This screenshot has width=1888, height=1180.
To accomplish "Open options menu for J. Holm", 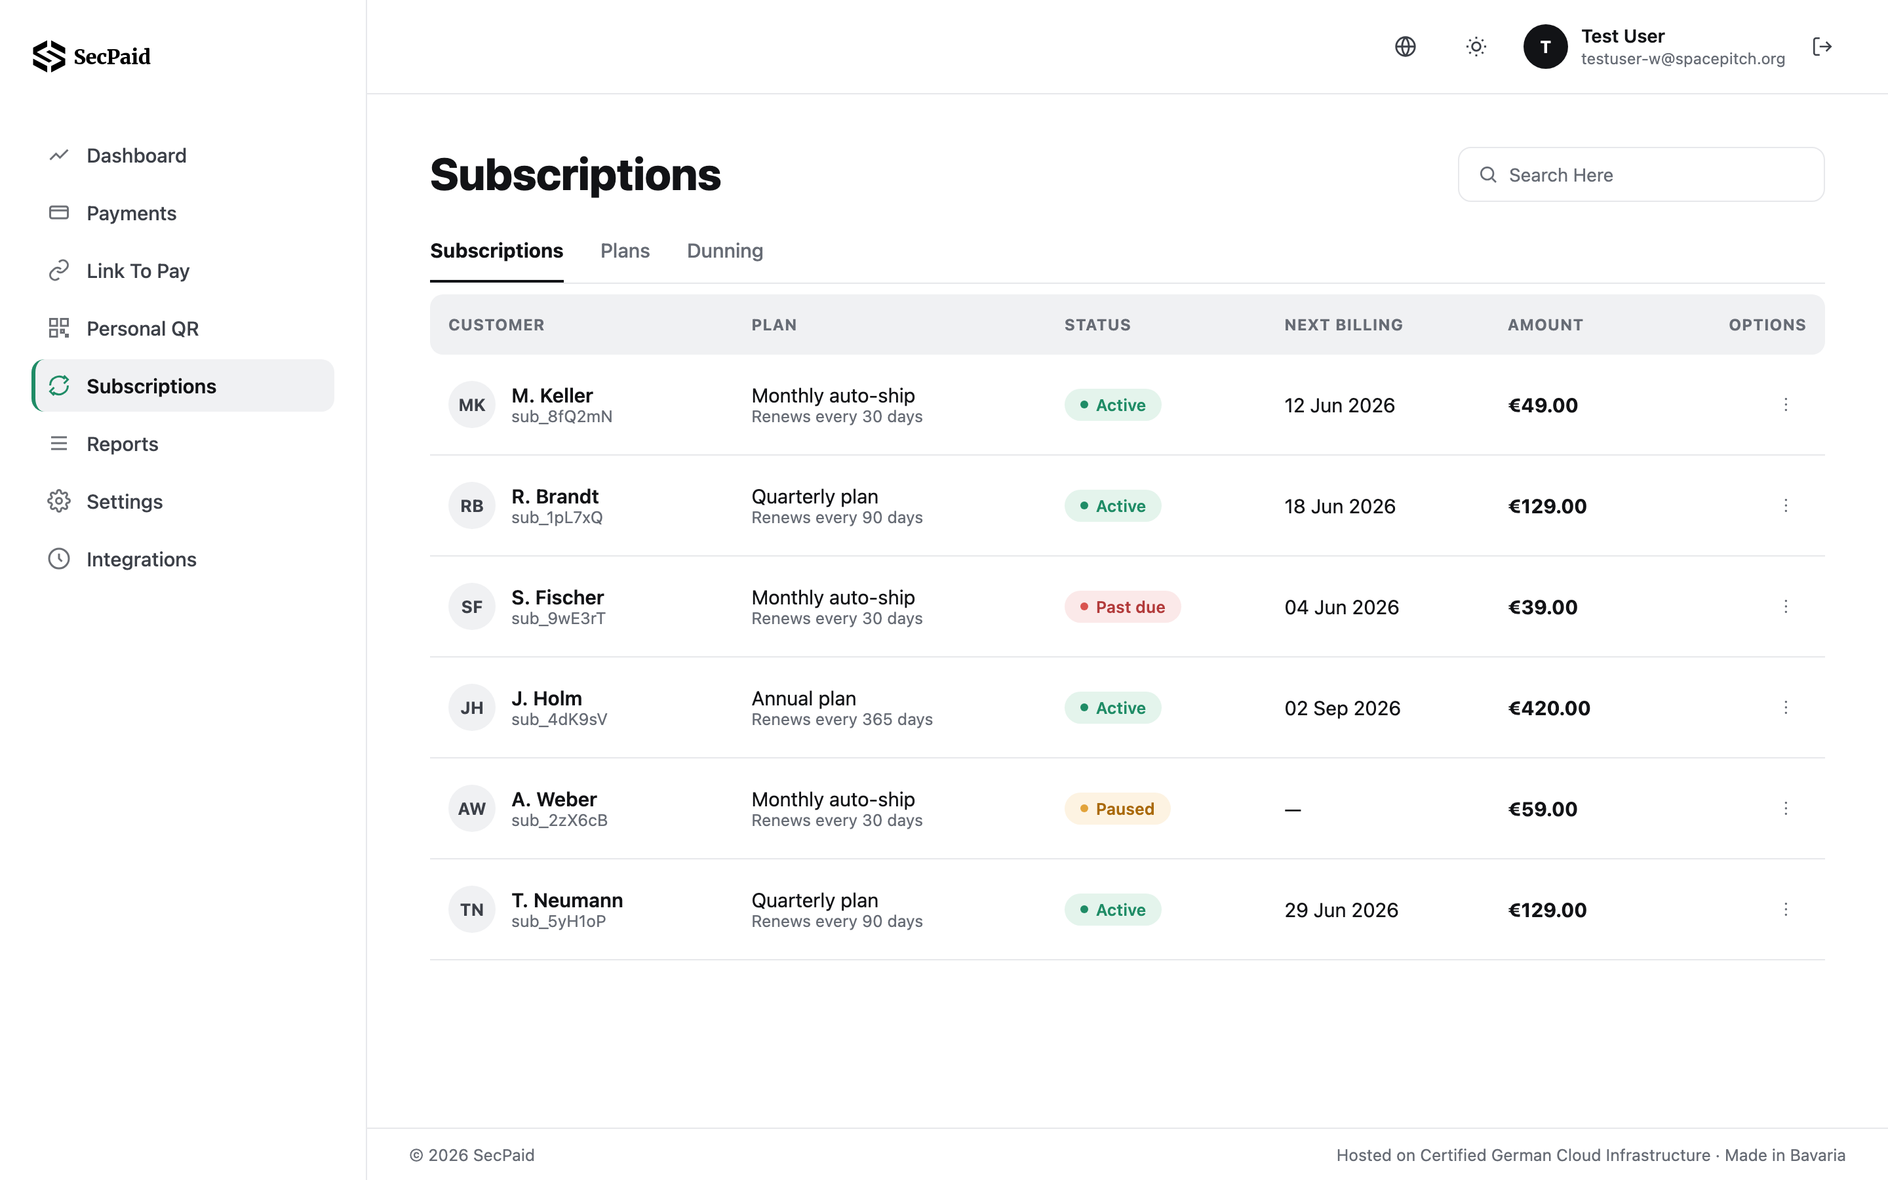I will pyautogui.click(x=1786, y=707).
